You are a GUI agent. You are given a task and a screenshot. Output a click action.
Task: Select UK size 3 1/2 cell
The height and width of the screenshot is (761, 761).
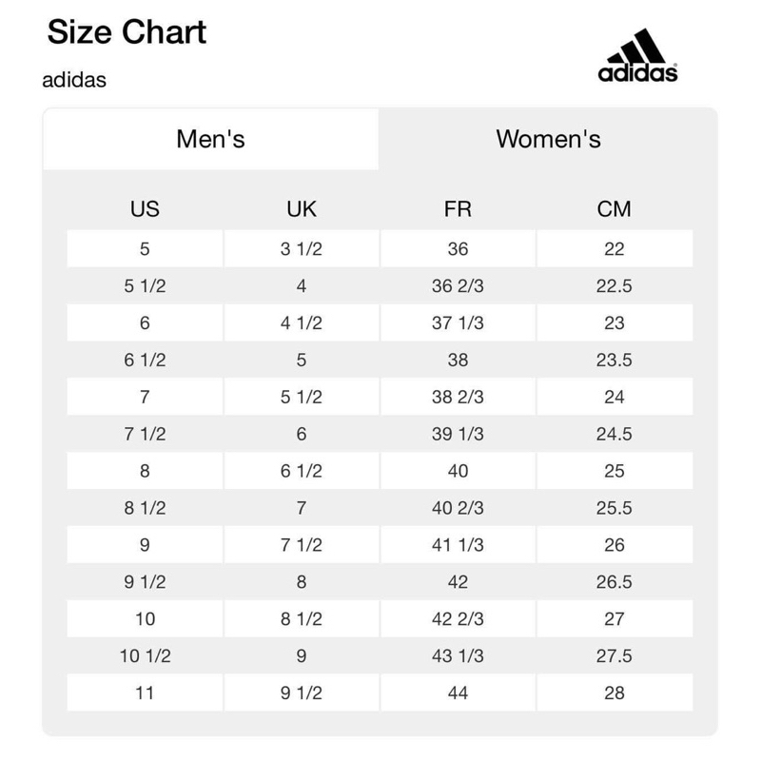point(302,249)
